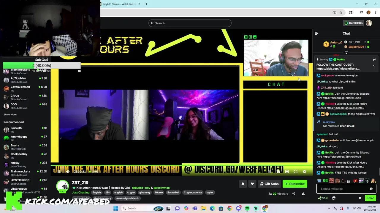Open DDG channel in sidebar

25,106
